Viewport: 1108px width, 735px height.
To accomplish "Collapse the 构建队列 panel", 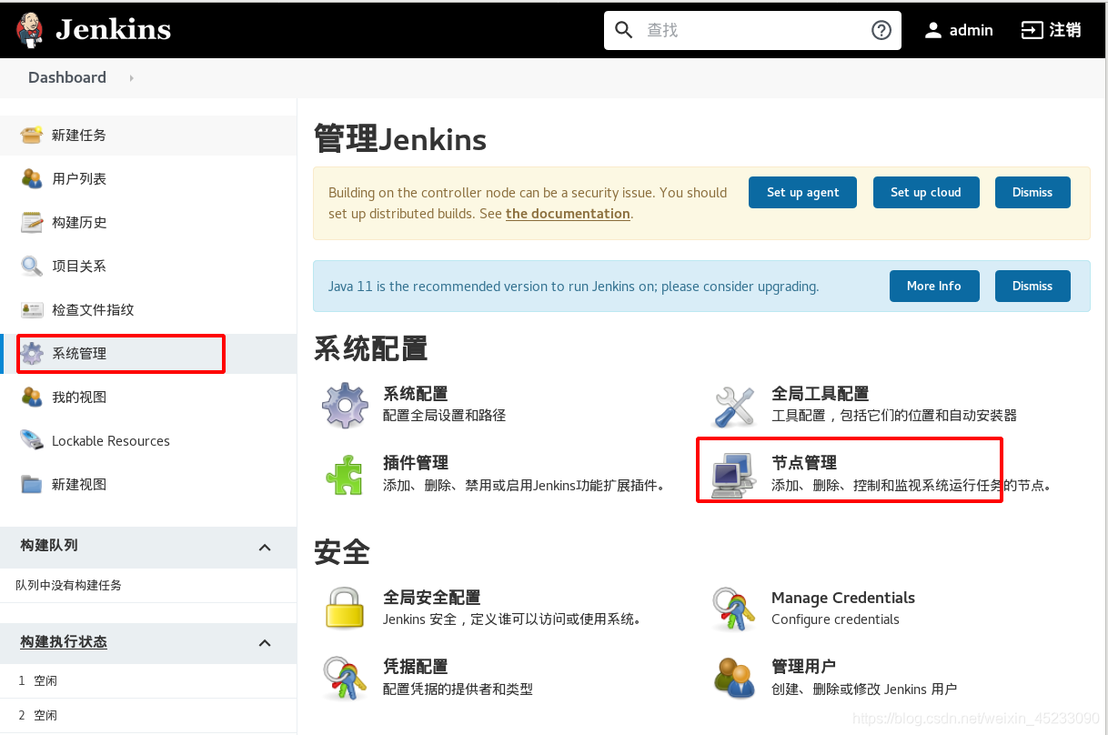I will [x=265, y=547].
